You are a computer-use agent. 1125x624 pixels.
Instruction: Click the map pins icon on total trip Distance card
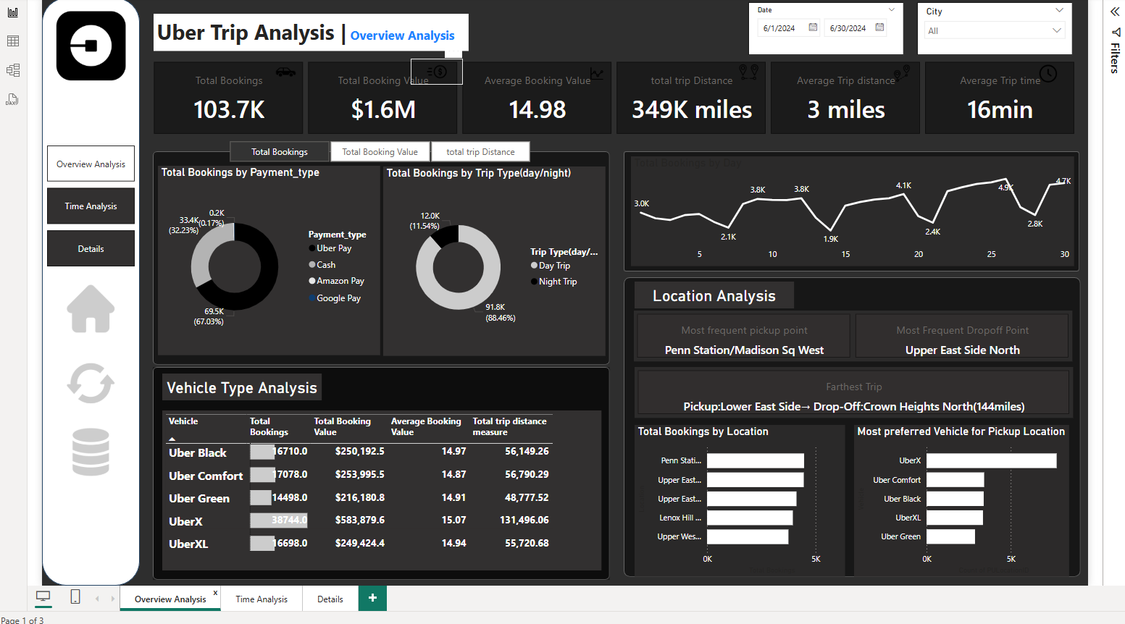748,72
